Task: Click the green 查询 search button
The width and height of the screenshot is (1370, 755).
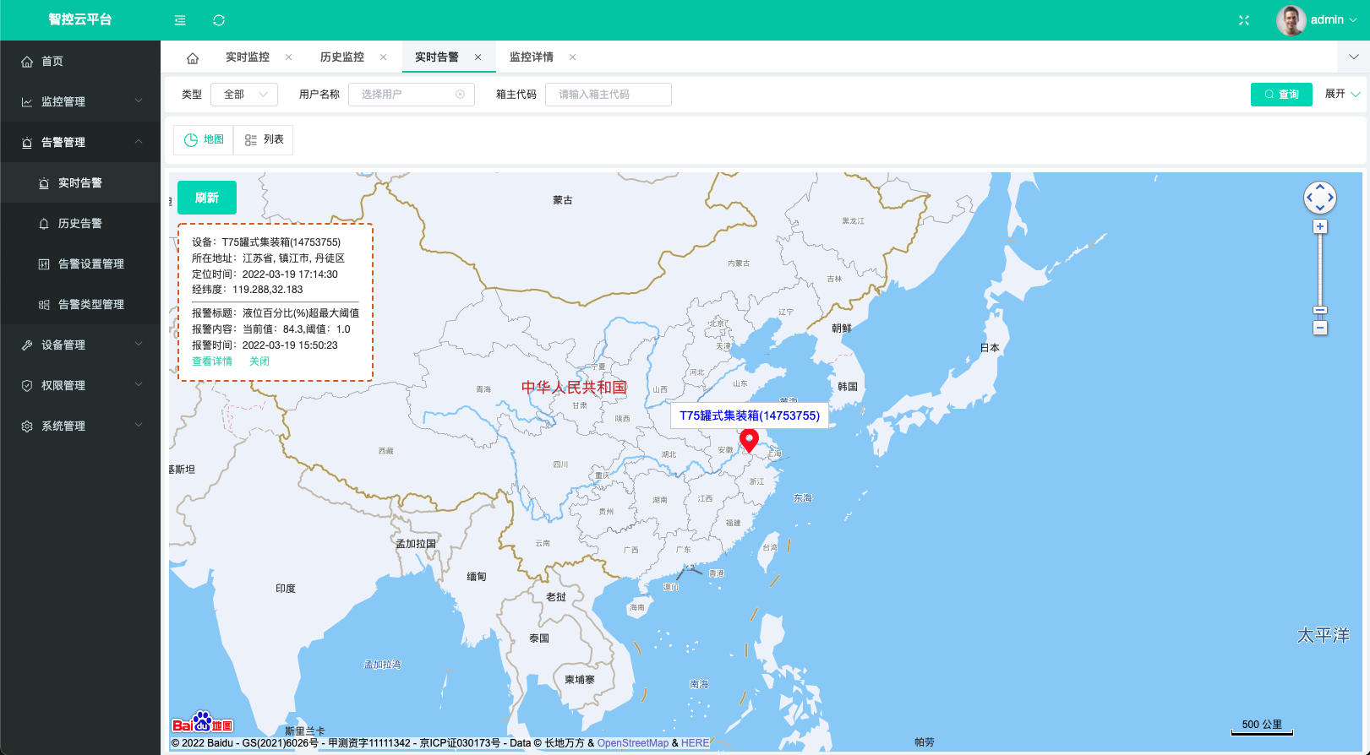Action: [1280, 95]
